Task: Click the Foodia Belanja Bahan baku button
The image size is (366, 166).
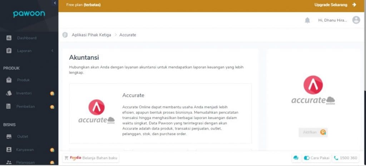Action: click(x=91, y=158)
